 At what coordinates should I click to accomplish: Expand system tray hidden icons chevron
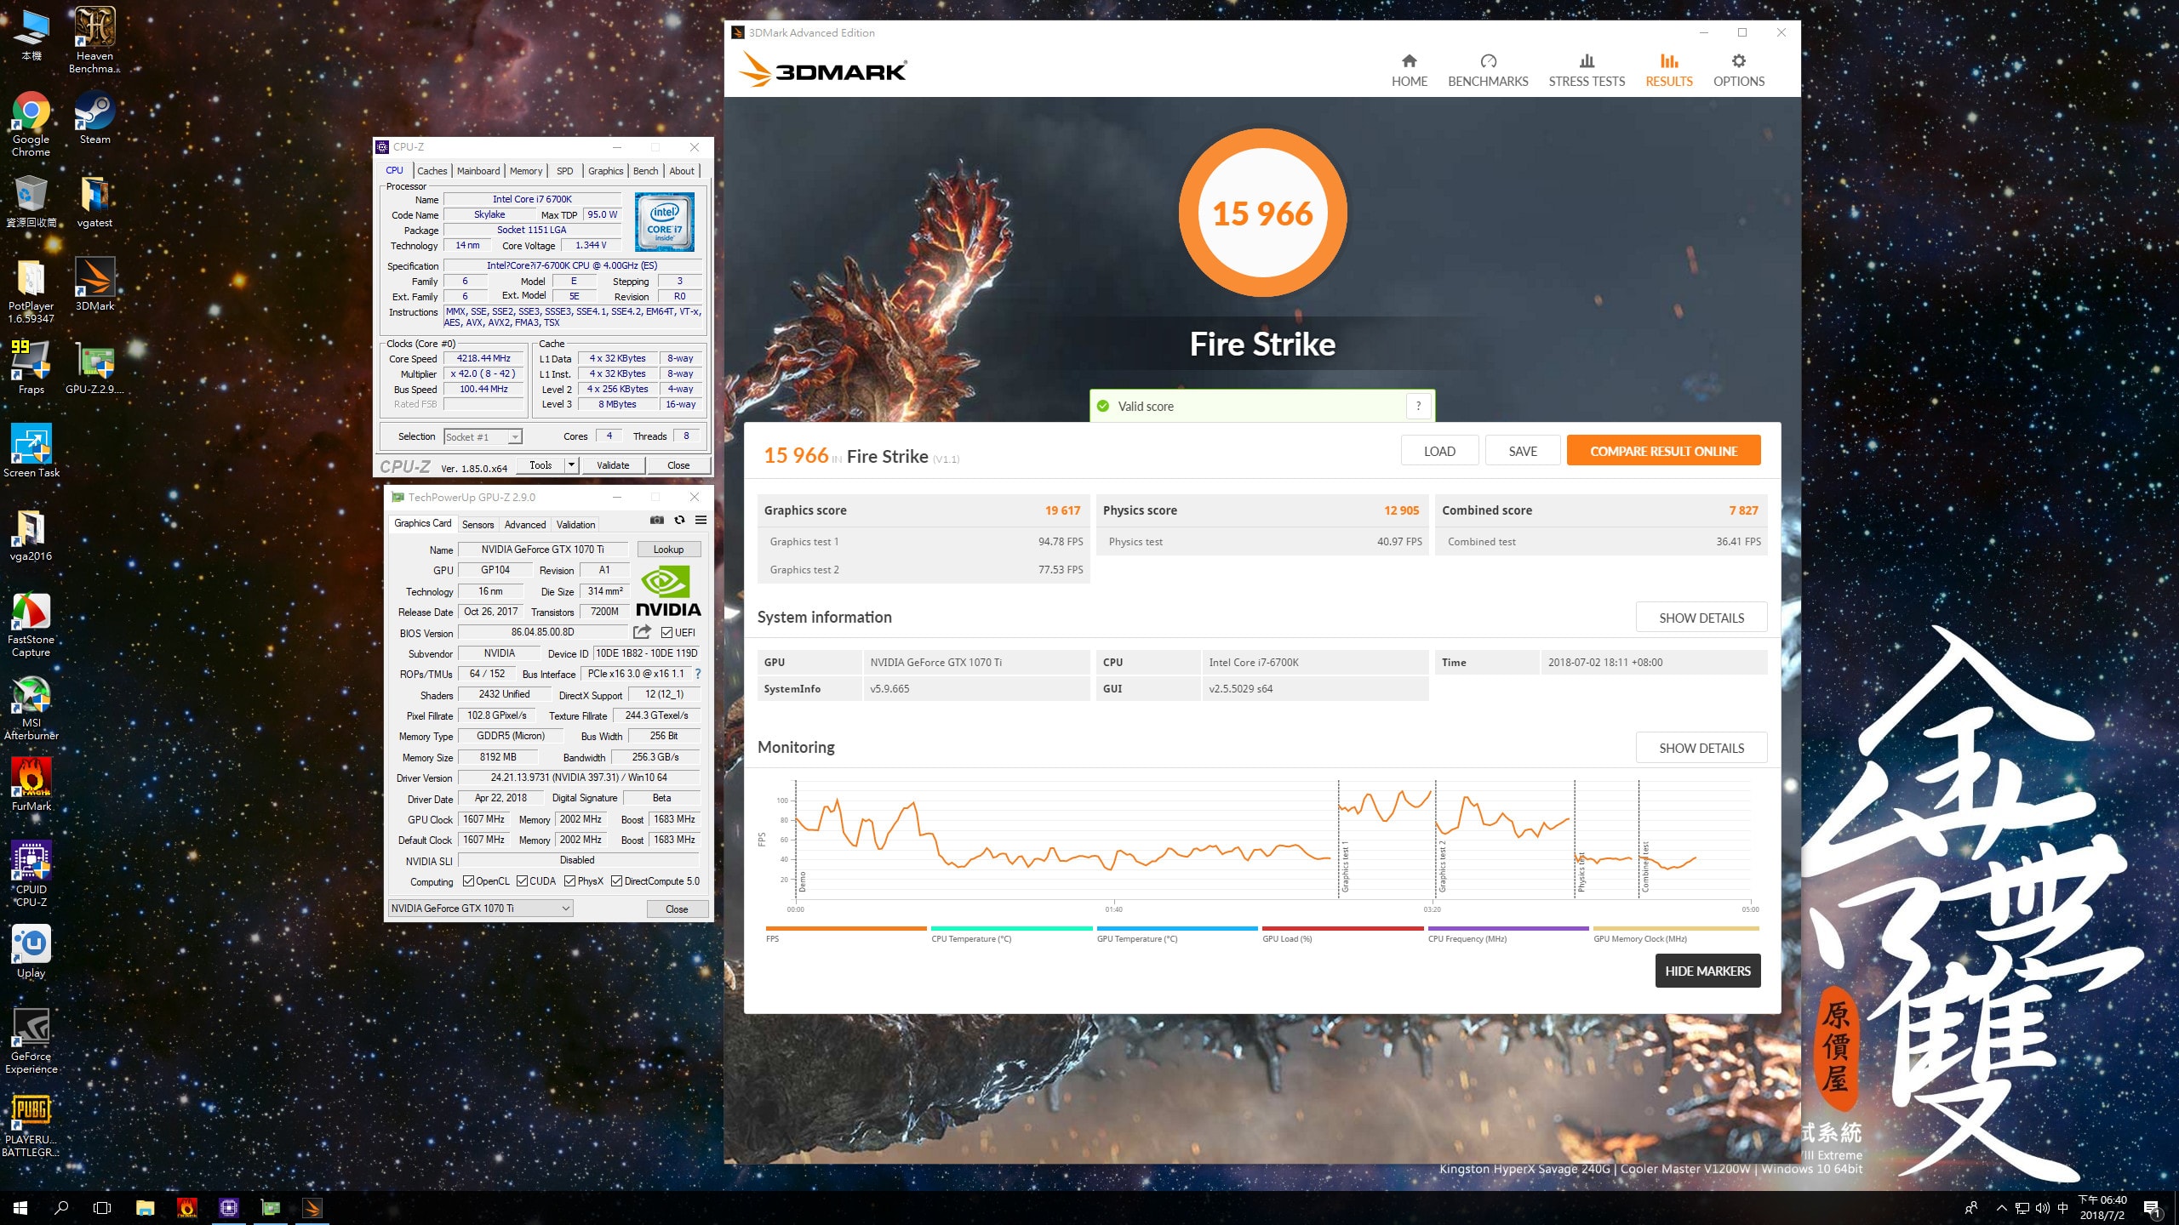(x=2002, y=1208)
